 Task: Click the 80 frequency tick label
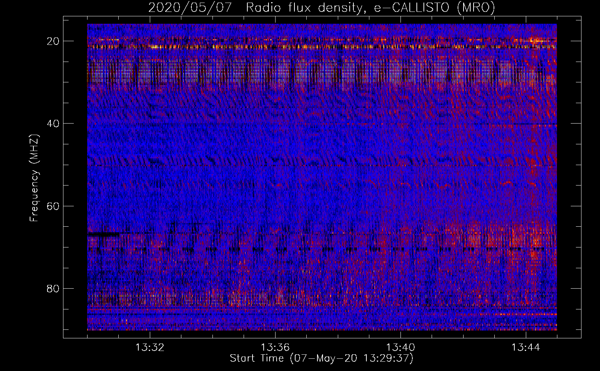(x=53, y=289)
